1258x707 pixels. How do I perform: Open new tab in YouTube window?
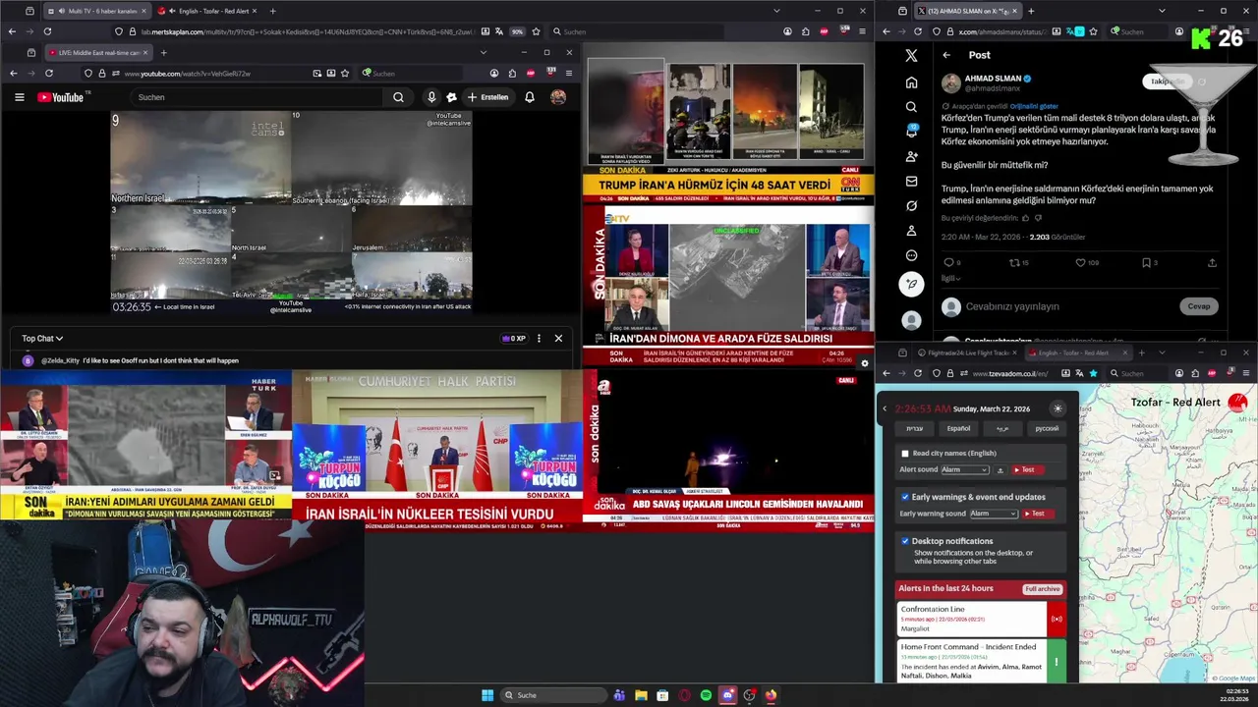(x=163, y=52)
